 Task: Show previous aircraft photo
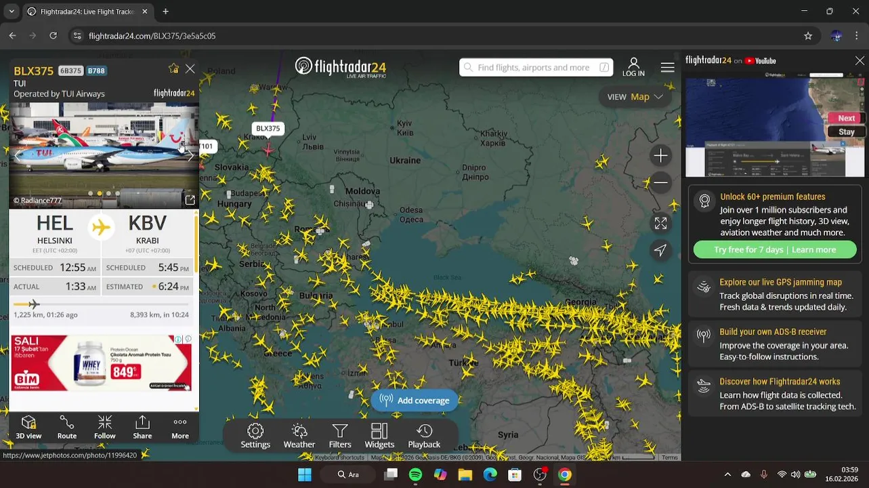18,155
